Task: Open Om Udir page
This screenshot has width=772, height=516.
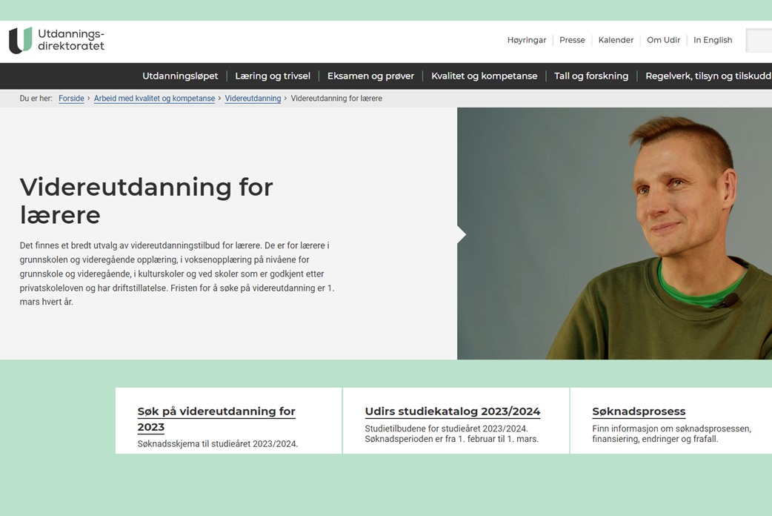Action: (663, 40)
